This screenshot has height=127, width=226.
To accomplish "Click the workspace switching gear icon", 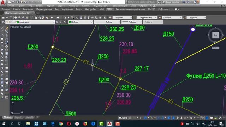I will [191, 118].
